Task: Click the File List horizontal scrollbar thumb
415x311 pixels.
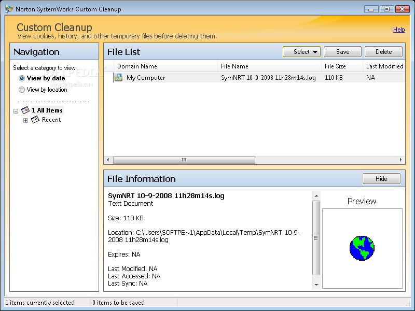Action: coord(184,160)
